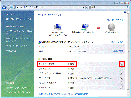Click the FMVMG70W computer icon
The width and height of the screenshot is (131, 98).
coord(58,27)
